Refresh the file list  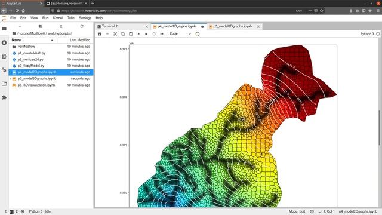coord(82,26)
